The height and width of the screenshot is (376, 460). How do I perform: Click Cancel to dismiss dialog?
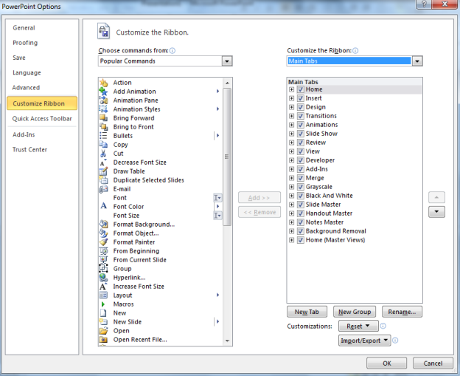click(433, 363)
